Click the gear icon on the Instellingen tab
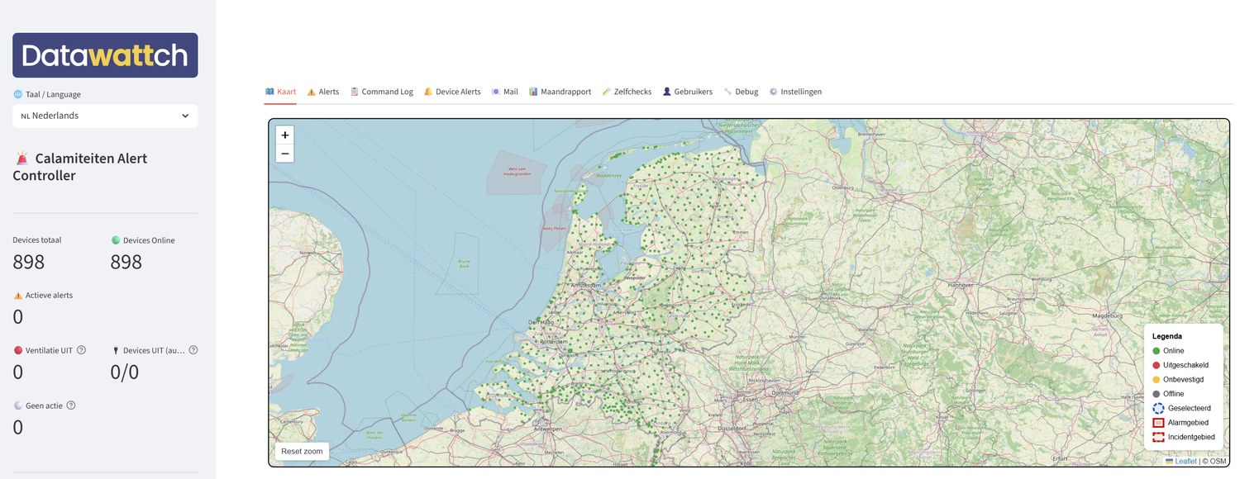 click(x=773, y=92)
